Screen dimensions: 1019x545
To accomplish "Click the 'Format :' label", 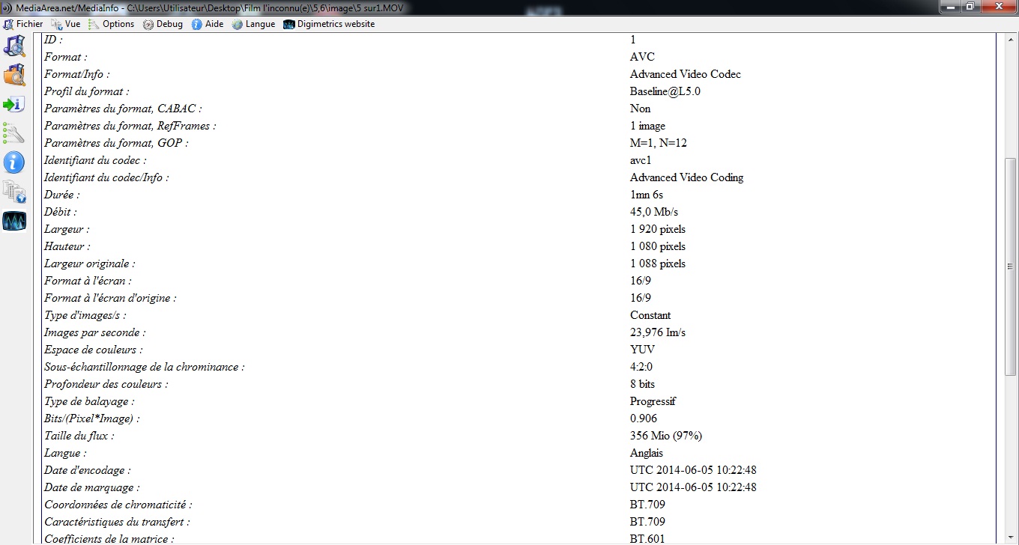I will 66,57.
